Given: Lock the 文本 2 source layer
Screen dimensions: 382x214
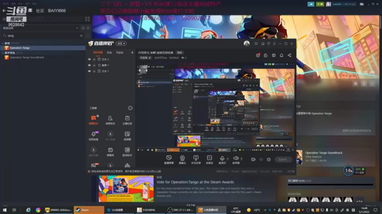Looking at the screenshot, I should pyautogui.click(x=94, y=59).
